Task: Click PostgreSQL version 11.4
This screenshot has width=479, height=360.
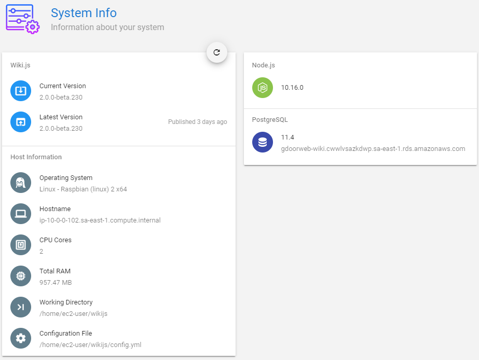Action: click(288, 137)
